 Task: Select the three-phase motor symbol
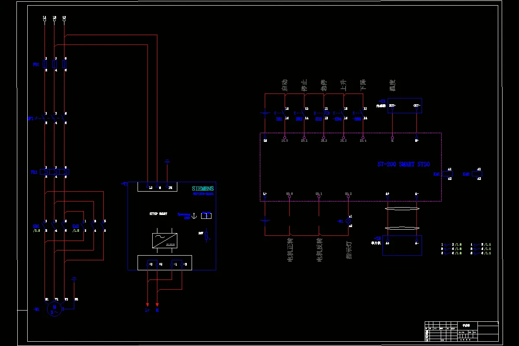point(54,309)
